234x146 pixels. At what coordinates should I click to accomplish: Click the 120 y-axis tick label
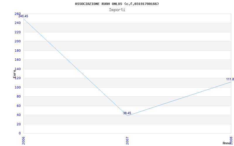pyautogui.click(x=18, y=78)
